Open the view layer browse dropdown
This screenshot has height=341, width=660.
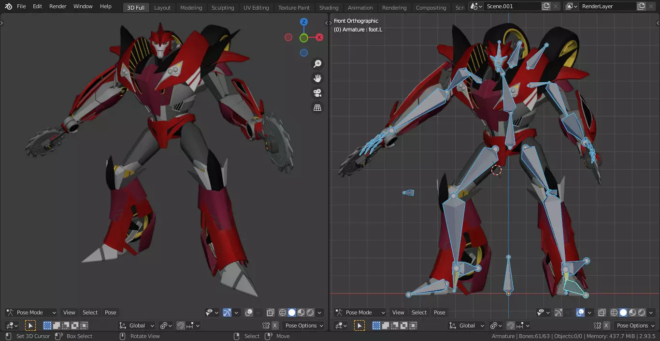(x=571, y=6)
